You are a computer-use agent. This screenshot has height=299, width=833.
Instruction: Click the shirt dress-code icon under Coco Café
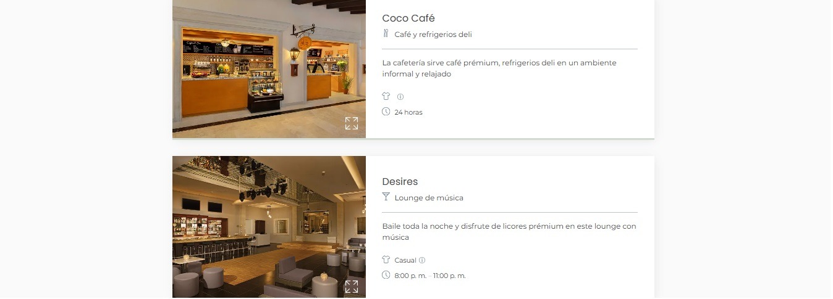(386, 96)
